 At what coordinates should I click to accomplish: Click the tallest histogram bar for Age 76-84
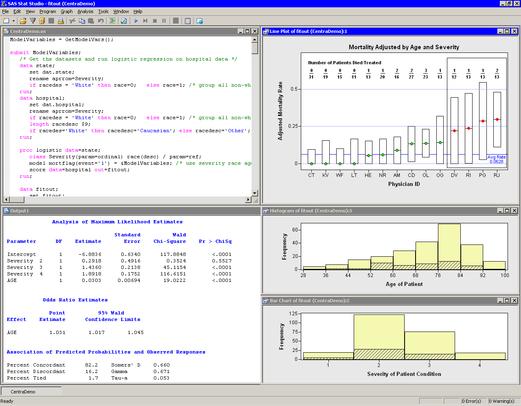click(x=449, y=244)
